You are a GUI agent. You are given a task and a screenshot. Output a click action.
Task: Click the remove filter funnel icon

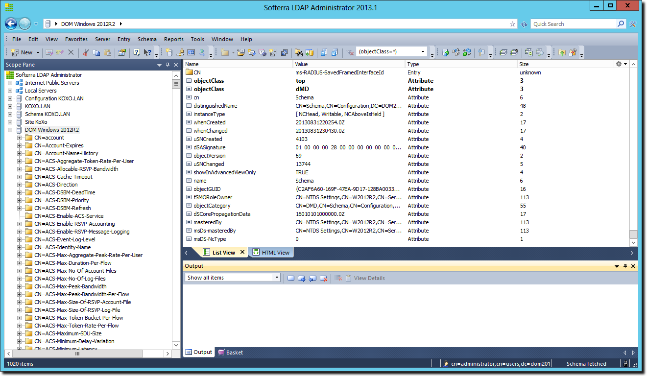click(x=350, y=52)
